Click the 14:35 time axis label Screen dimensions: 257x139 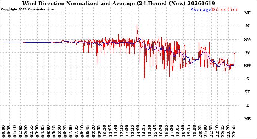[x=143, y=132]
